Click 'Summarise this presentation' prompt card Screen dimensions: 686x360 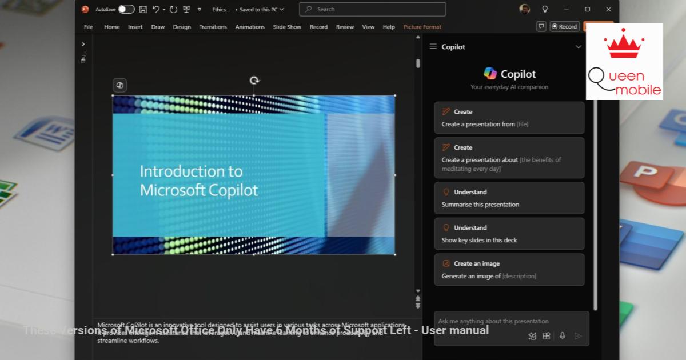pyautogui.click(x=509, y=198)
